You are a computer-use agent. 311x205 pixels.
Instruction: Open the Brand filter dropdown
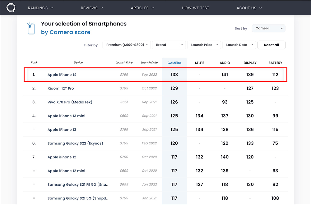click(x=169, y=45)
